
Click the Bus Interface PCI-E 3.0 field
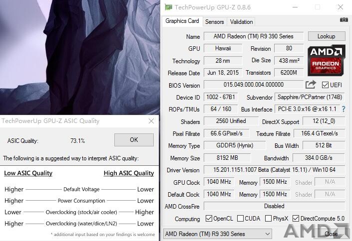click(307, 109)
